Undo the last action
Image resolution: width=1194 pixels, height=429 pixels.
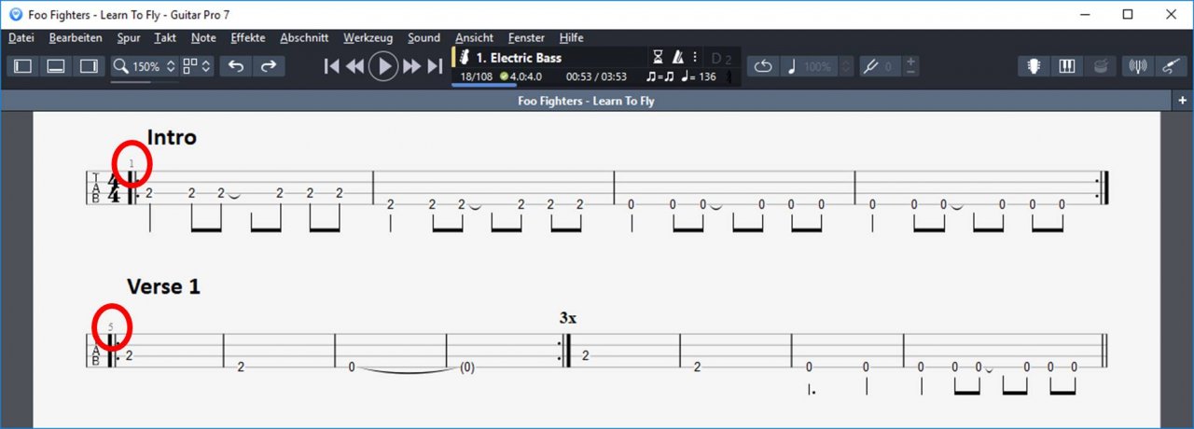(236, 66)
